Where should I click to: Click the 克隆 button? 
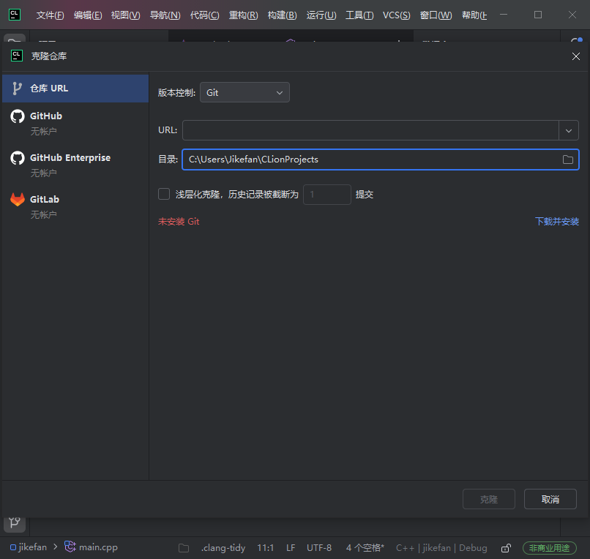[489, 499]
